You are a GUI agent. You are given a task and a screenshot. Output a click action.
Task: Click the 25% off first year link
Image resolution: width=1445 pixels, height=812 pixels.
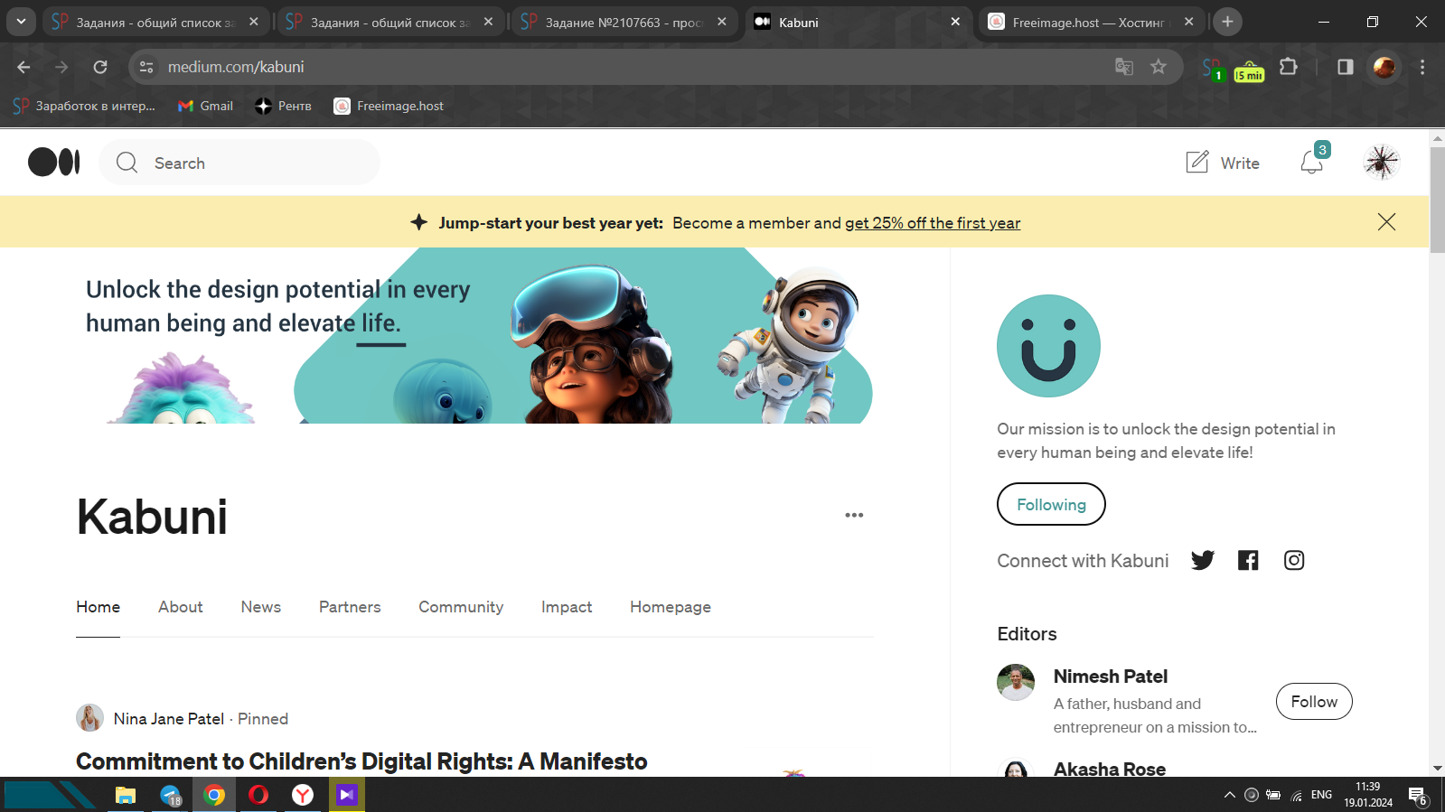(933, 223)
